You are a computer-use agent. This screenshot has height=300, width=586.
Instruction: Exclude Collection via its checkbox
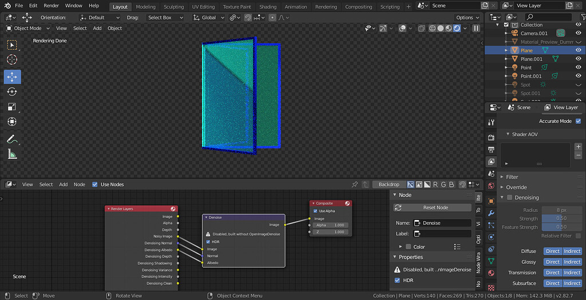[506, 25]
